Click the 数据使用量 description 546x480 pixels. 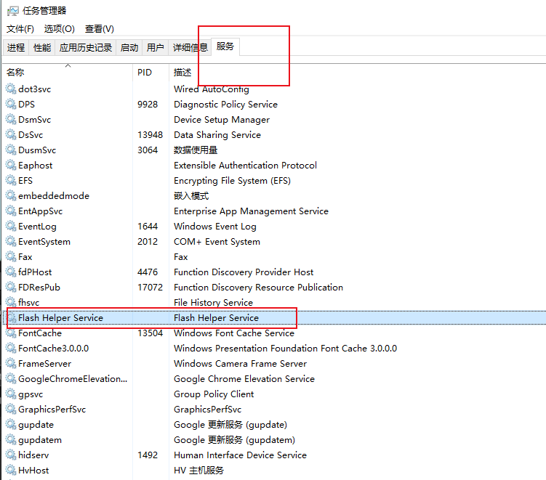point(196,150)
